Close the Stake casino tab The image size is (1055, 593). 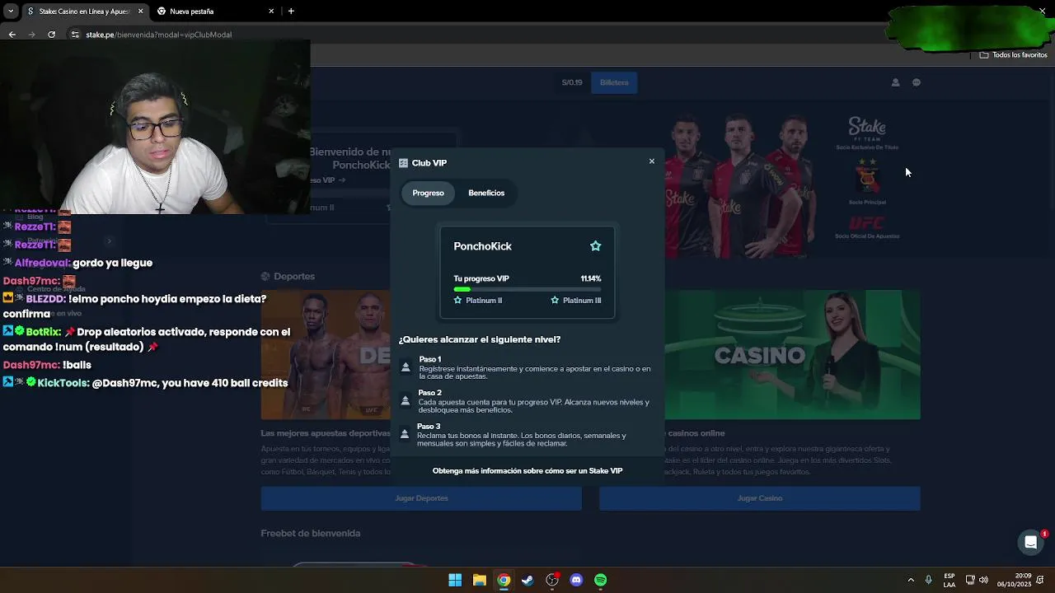click(140, 12)
